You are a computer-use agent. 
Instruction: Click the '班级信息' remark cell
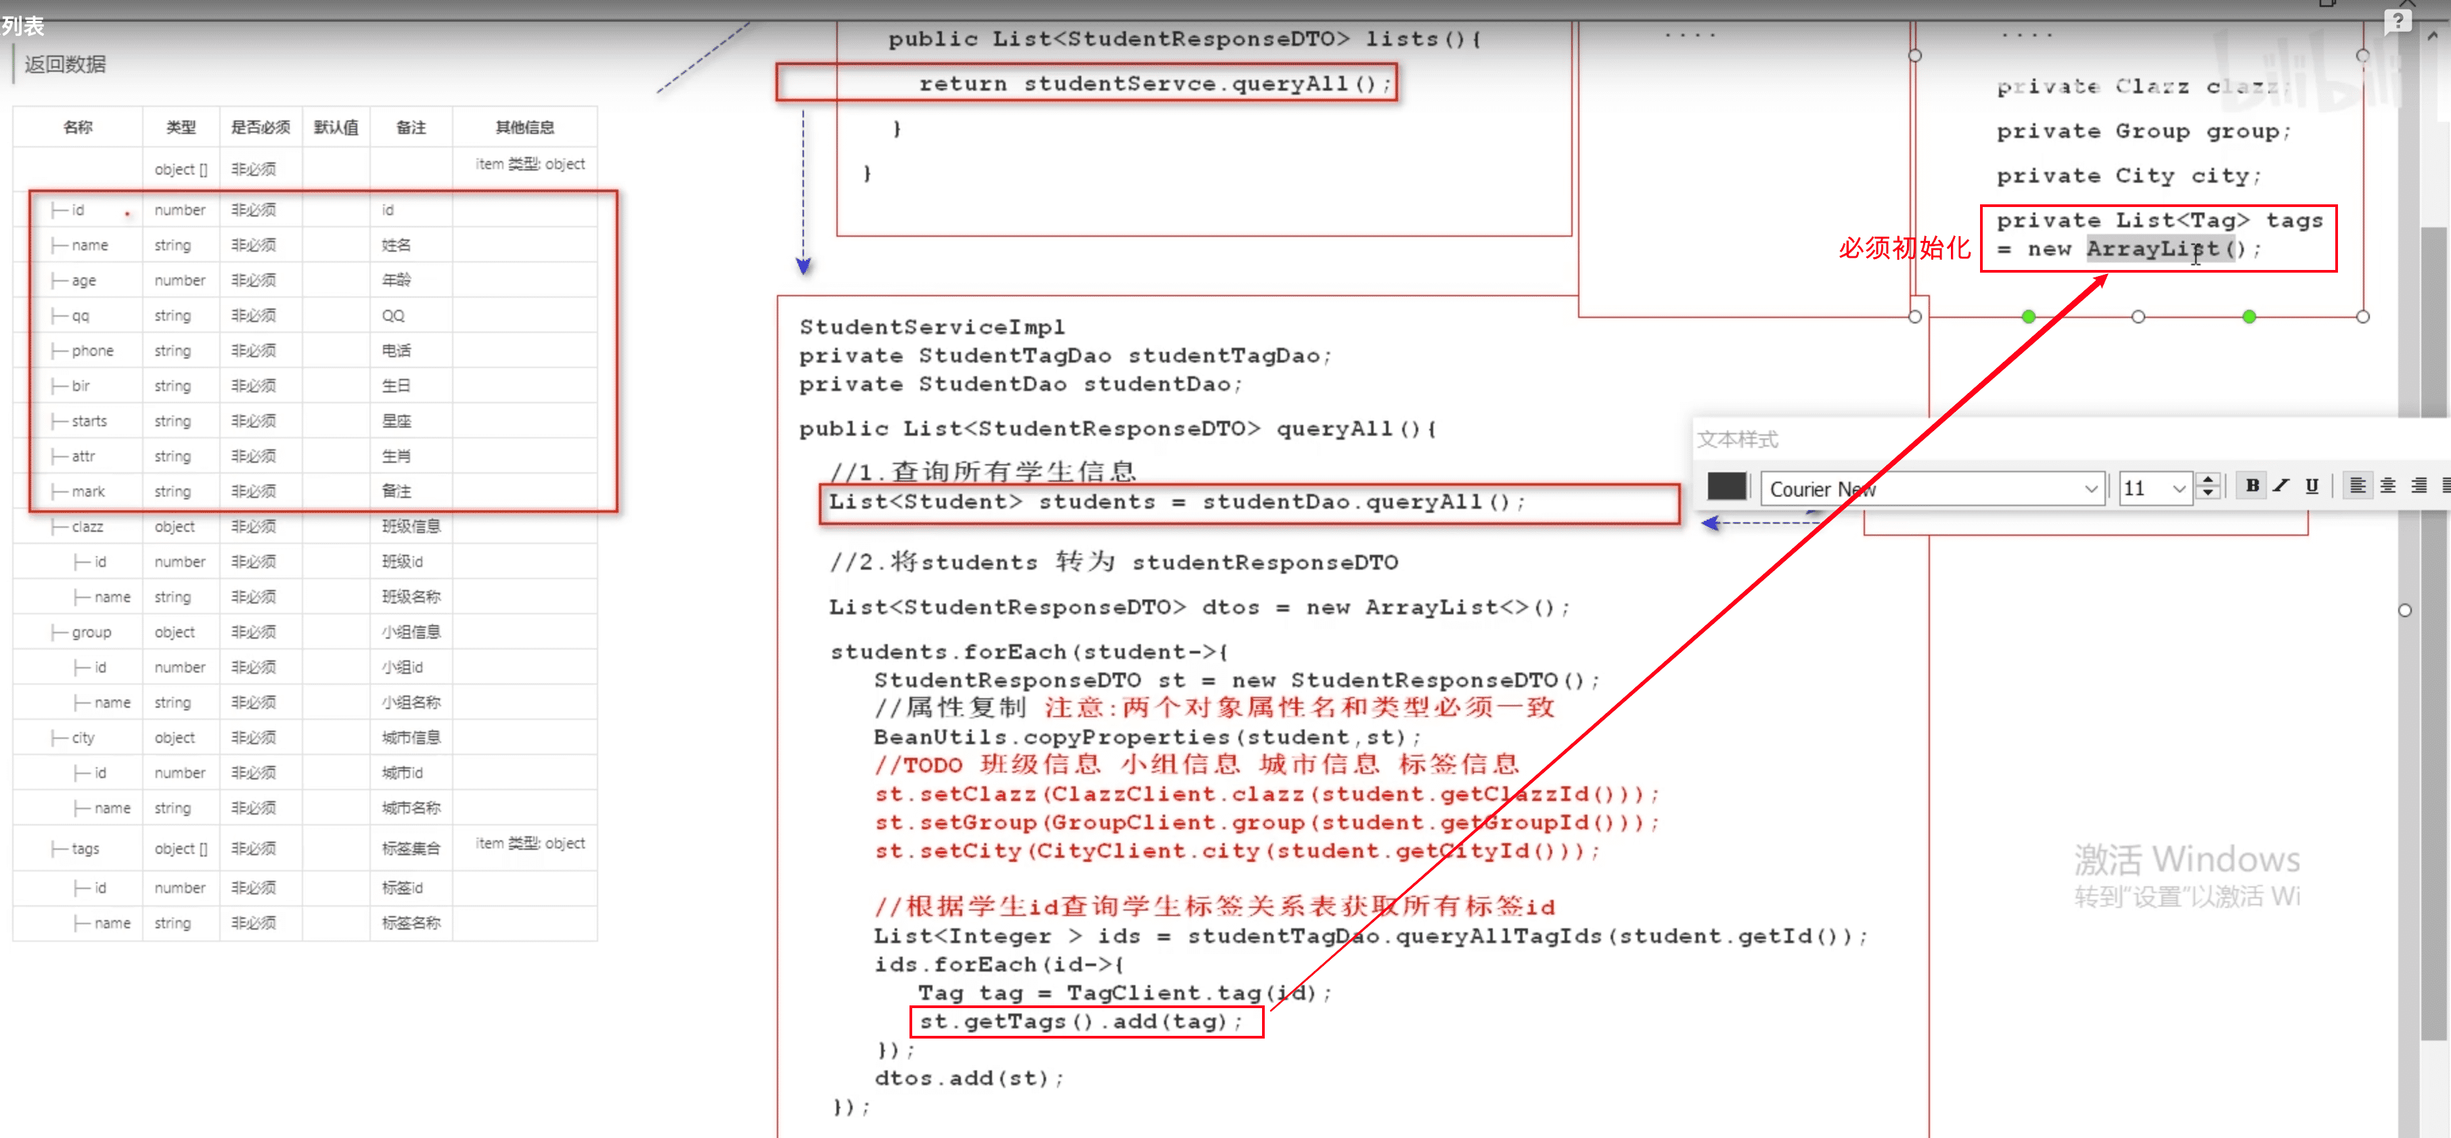point(411,527)
